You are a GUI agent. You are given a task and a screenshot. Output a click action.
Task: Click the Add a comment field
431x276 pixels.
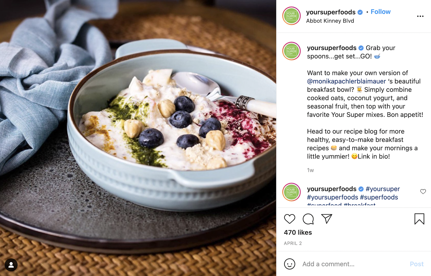point(353,264)
